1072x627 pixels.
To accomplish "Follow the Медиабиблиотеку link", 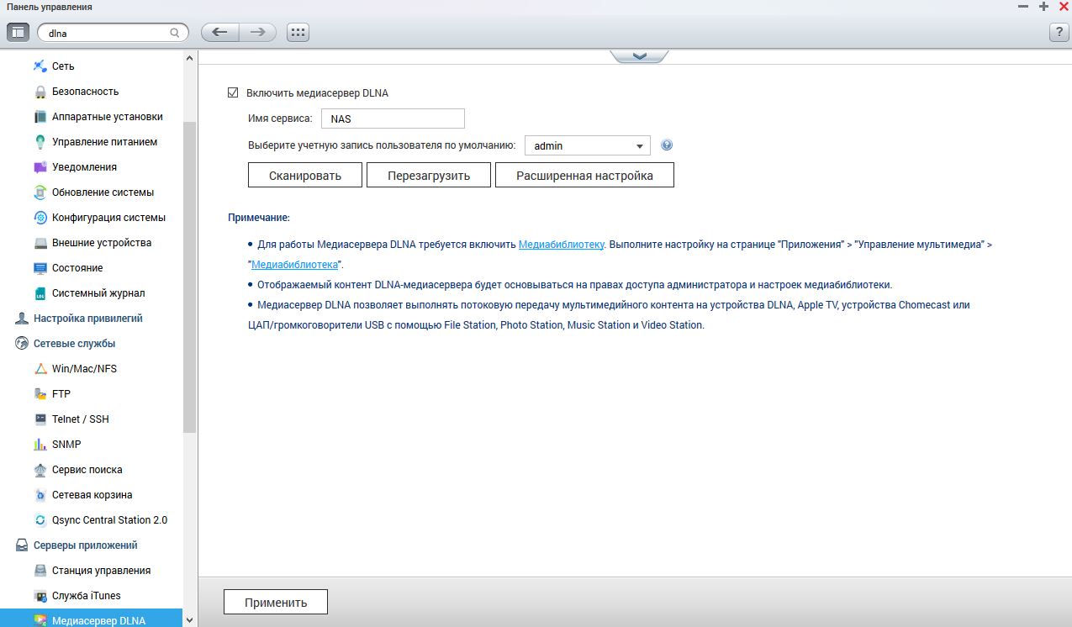I will (x=561, y=244).
